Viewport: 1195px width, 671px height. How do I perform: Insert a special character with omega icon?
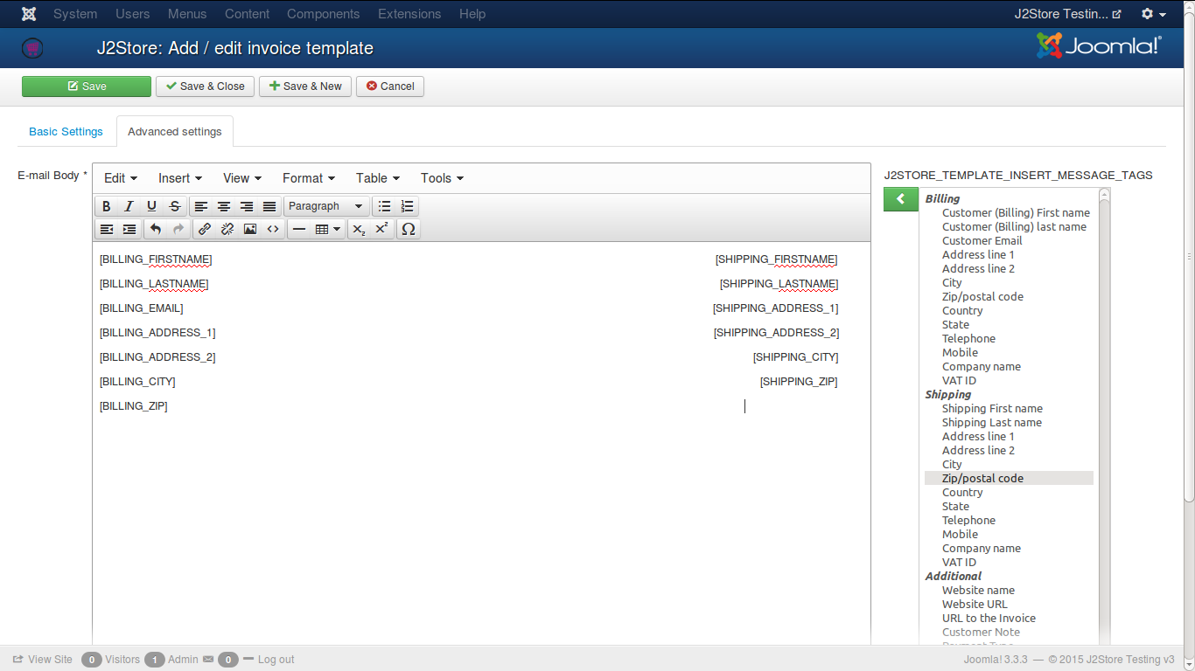[408, 229]
